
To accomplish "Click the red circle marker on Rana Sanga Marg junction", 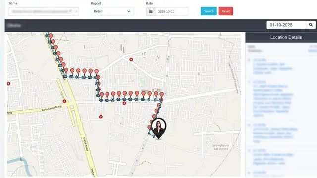I will pos(64,101).
